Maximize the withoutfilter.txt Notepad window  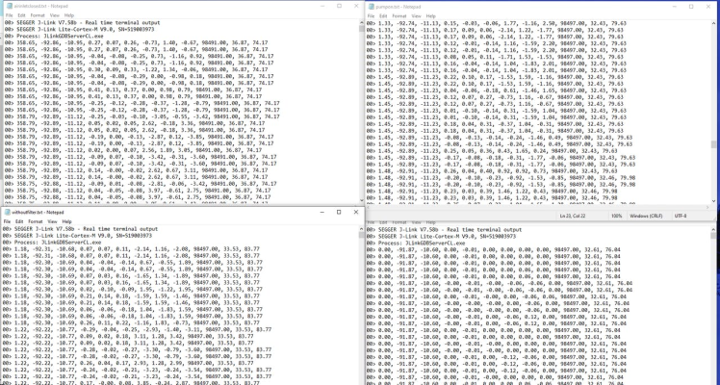tap(339, 212)
